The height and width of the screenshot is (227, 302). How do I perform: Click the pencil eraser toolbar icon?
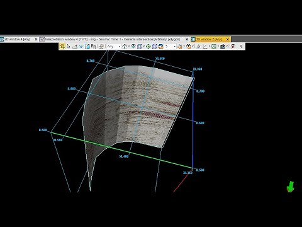point(198,46)
